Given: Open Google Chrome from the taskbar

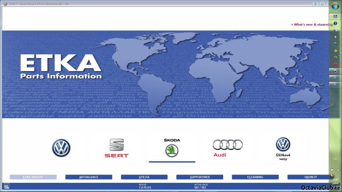Looking at the screenshot, I should coord(335,50).
